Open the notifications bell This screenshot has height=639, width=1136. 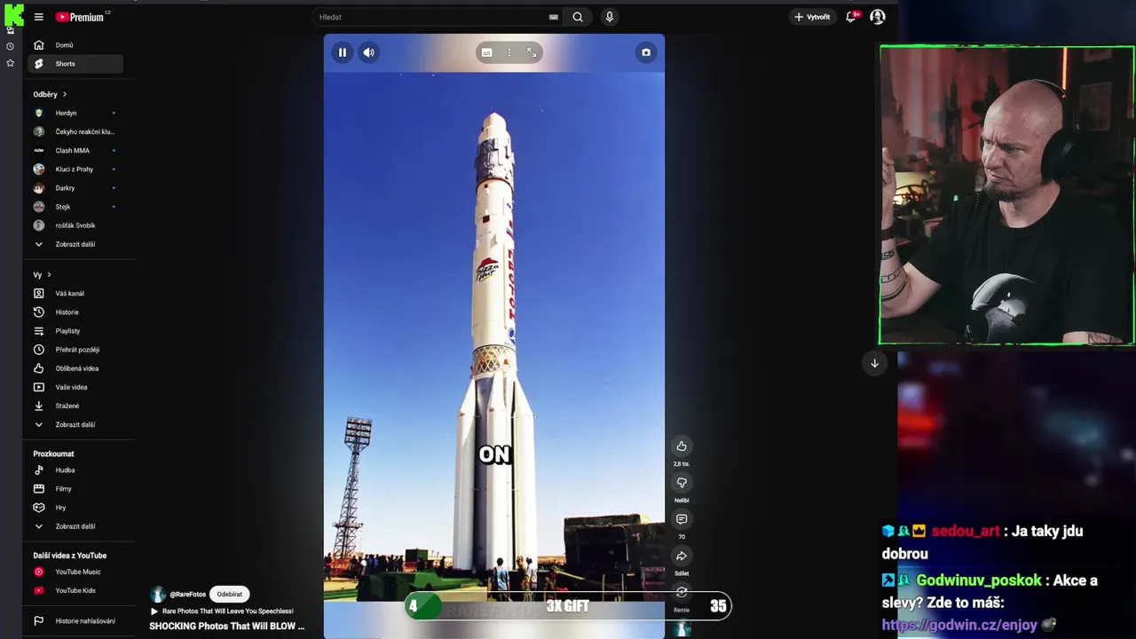pos(850,17)
